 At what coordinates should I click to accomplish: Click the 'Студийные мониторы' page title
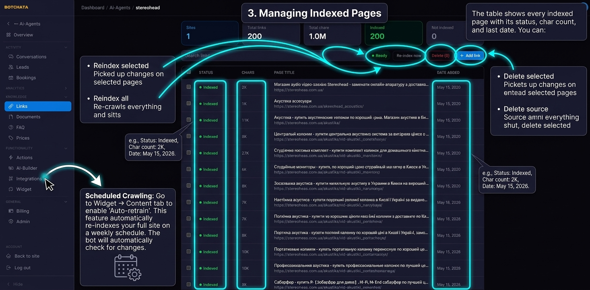tap(351, 167)
